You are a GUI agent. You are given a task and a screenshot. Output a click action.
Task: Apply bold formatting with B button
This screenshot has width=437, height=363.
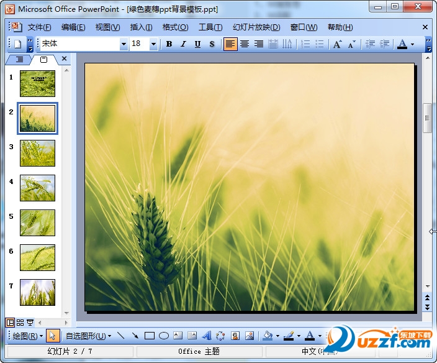click(x=169, y=44)
